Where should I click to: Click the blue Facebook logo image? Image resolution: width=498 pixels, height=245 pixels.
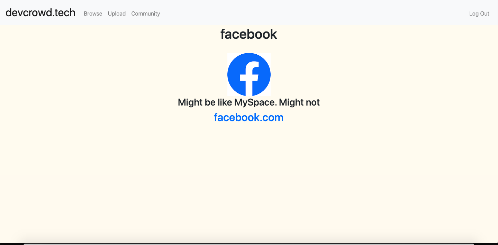[249, 74]
